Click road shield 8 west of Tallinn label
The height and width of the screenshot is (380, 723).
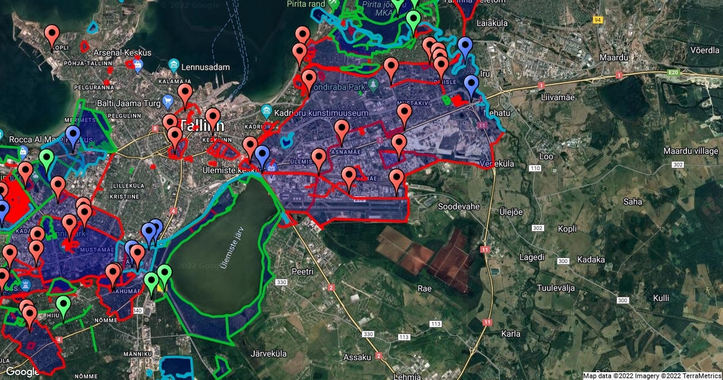pyautogui.click(x=155, y=128)
